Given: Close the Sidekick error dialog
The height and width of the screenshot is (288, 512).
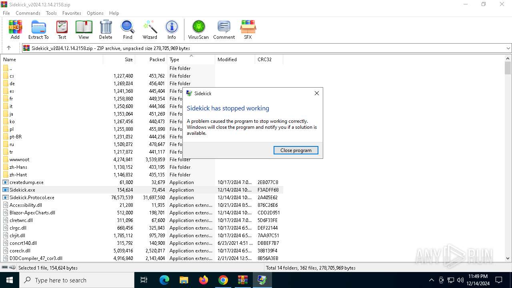Looking at the screenshot, I should point(317,93).
